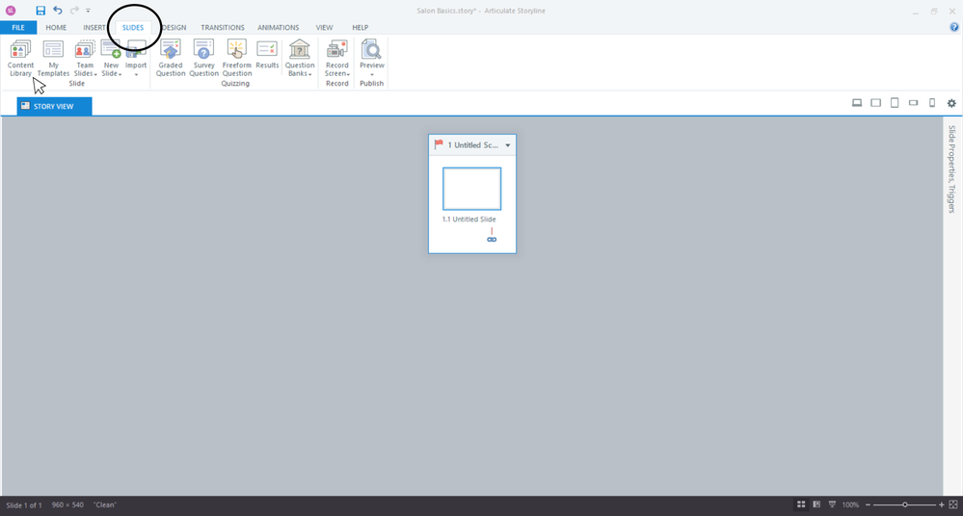
Task: Switch to the ANIMATIONS tab
Action: click(279, 28)
